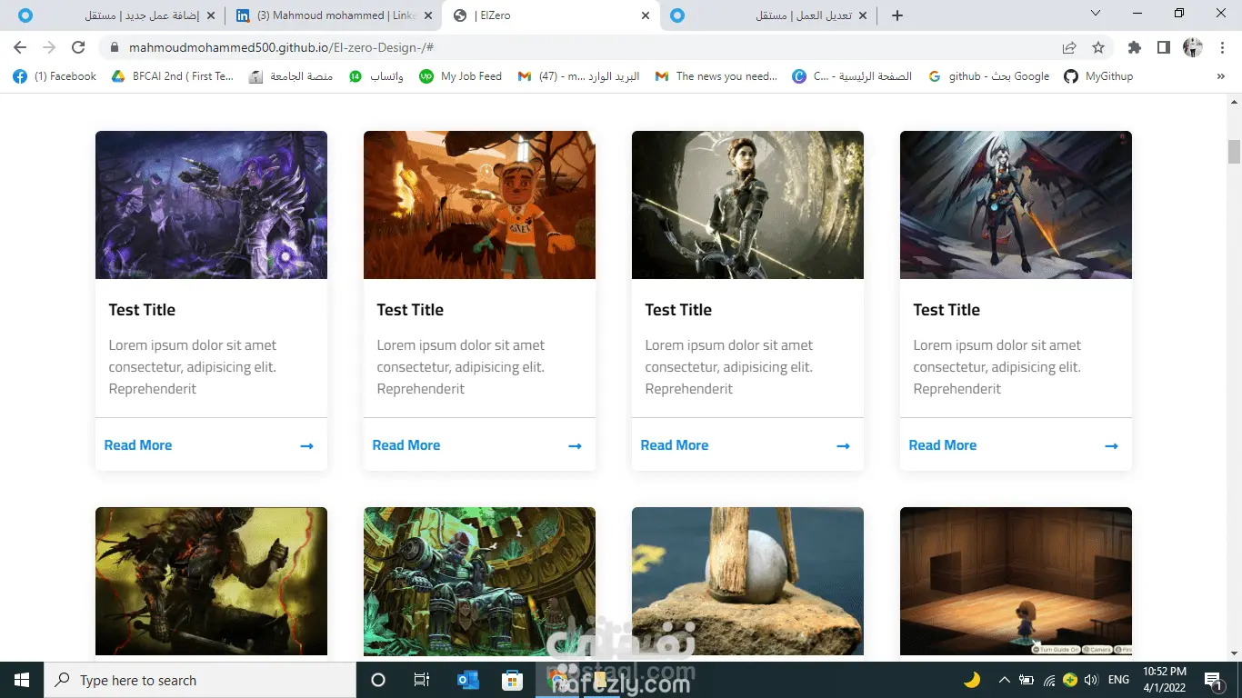Image resolution: width=1242 pixels, height=698 pixels.
Task: Open the cartoon bear in orange shirt image
Action: (479, 204)
